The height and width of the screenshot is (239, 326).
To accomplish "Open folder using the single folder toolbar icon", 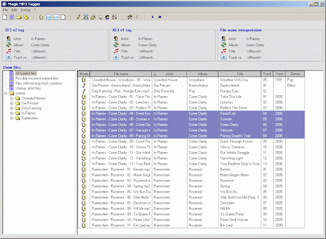I will [x=19, y=17].
